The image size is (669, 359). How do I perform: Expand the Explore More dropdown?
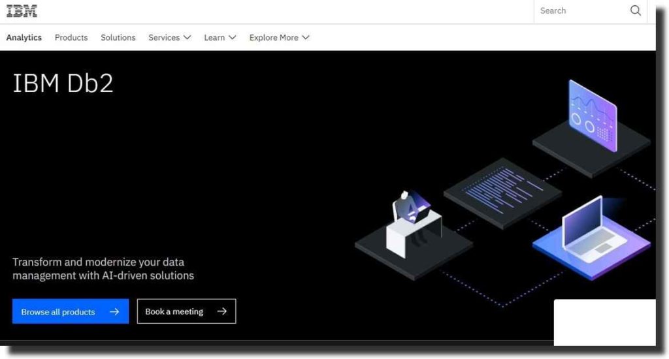[279, 37]
